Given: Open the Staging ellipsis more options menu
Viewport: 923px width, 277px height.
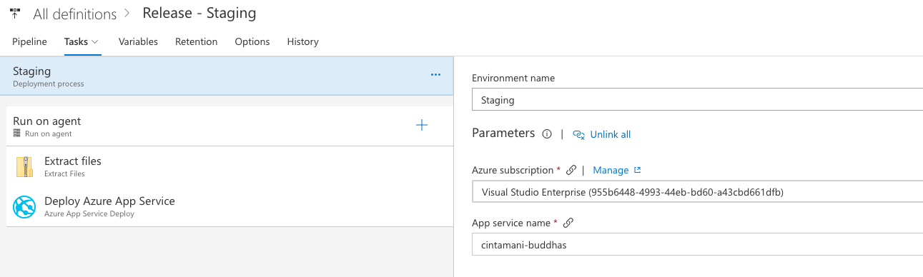Looking at the screenshot, I should click(x=435, y=74).
